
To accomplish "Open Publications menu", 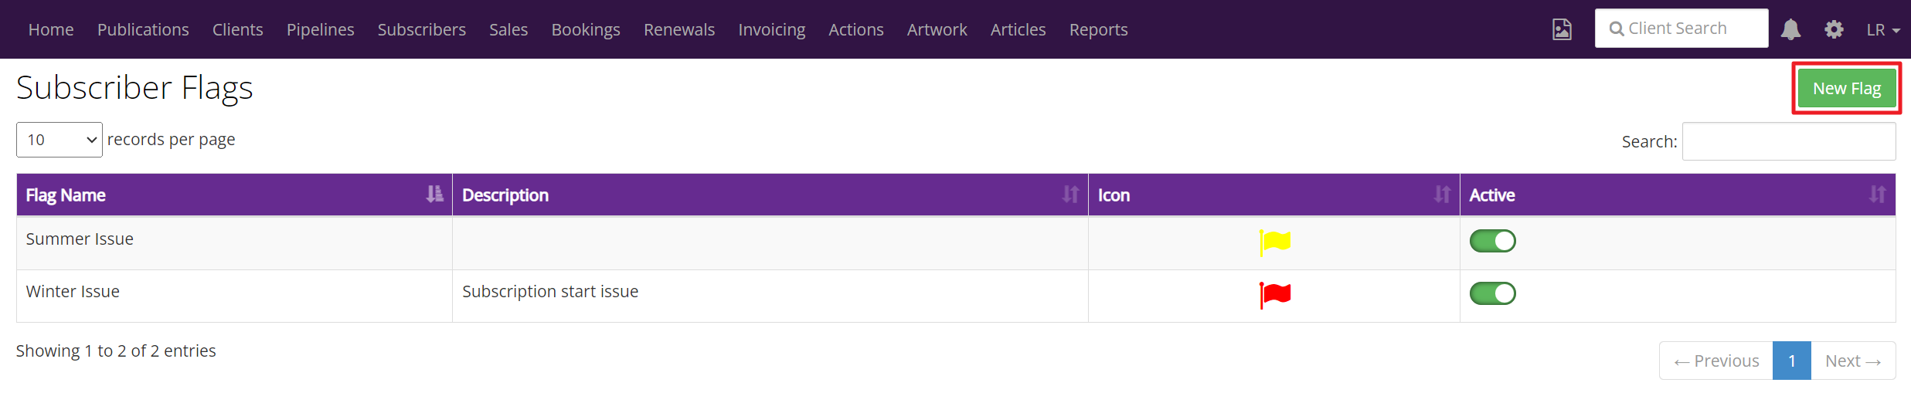I will [x=143, y=29].
